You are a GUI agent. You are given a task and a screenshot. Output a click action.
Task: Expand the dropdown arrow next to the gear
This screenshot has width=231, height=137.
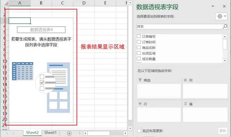pyautogui.click(x=225, y=16)
